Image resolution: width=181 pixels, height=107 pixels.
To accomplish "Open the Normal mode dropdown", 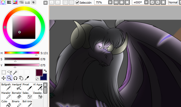I will tap(173, 2).
